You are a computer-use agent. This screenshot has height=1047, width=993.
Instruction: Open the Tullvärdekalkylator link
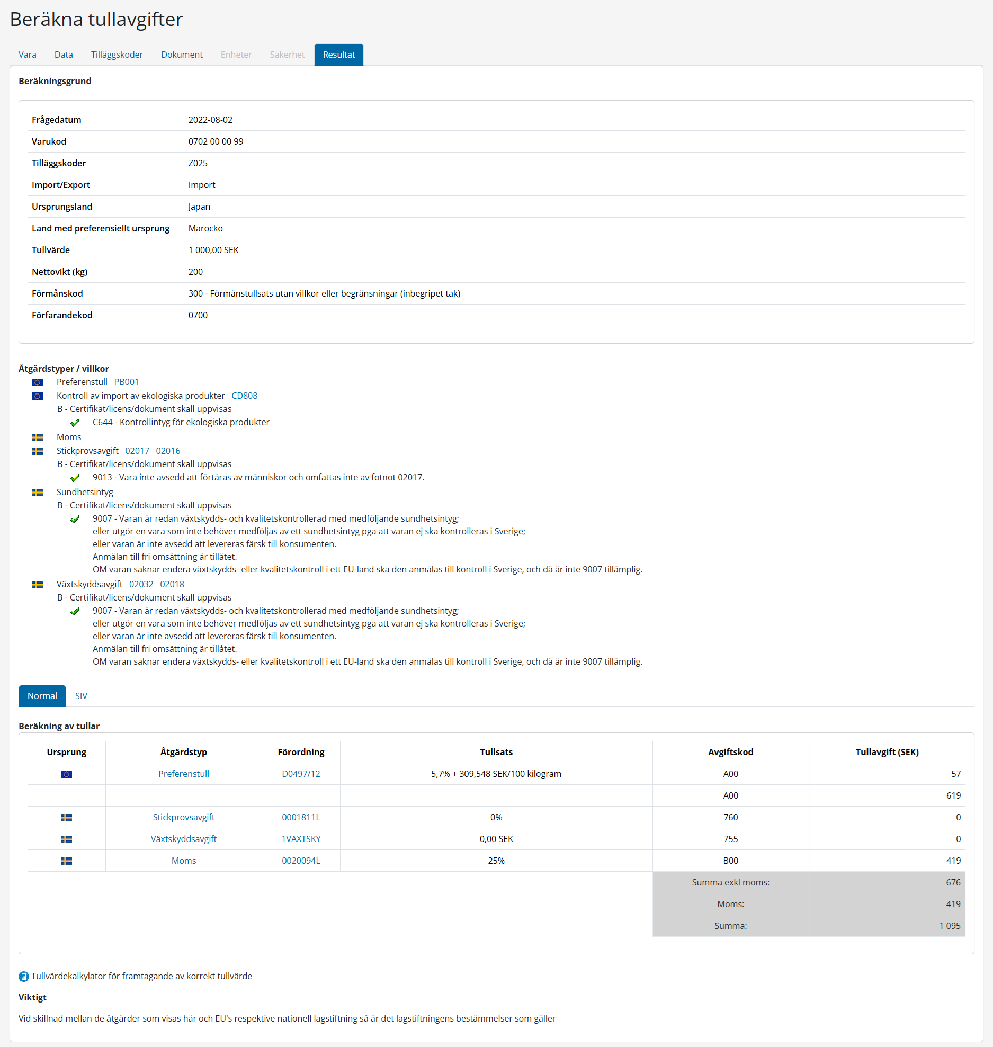click(x=141, y=976)
